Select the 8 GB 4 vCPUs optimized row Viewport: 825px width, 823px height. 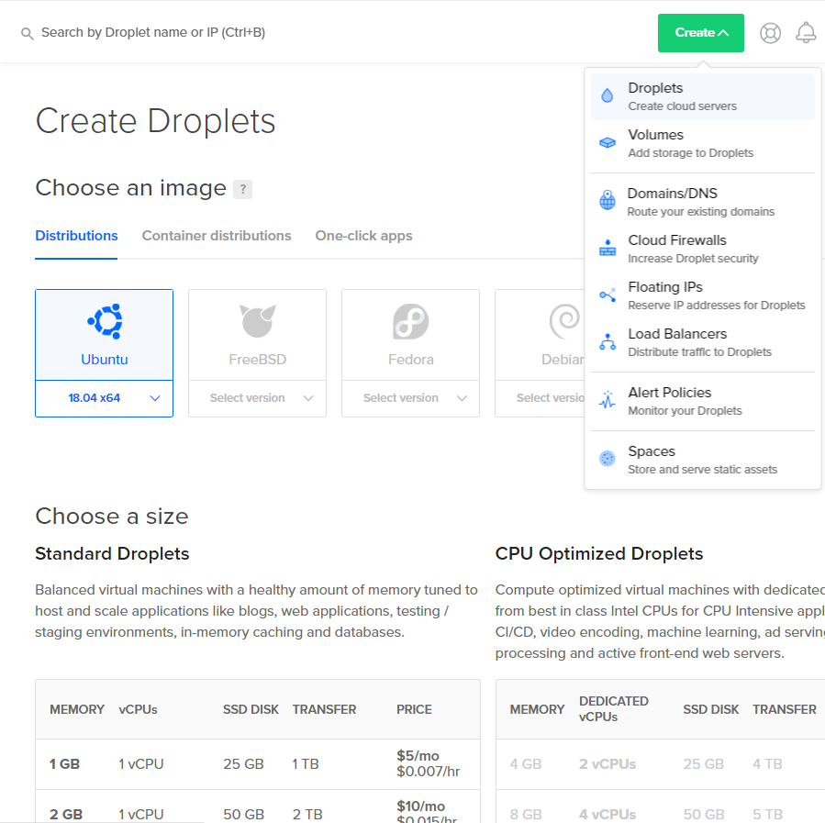click(x=661, y=806)
